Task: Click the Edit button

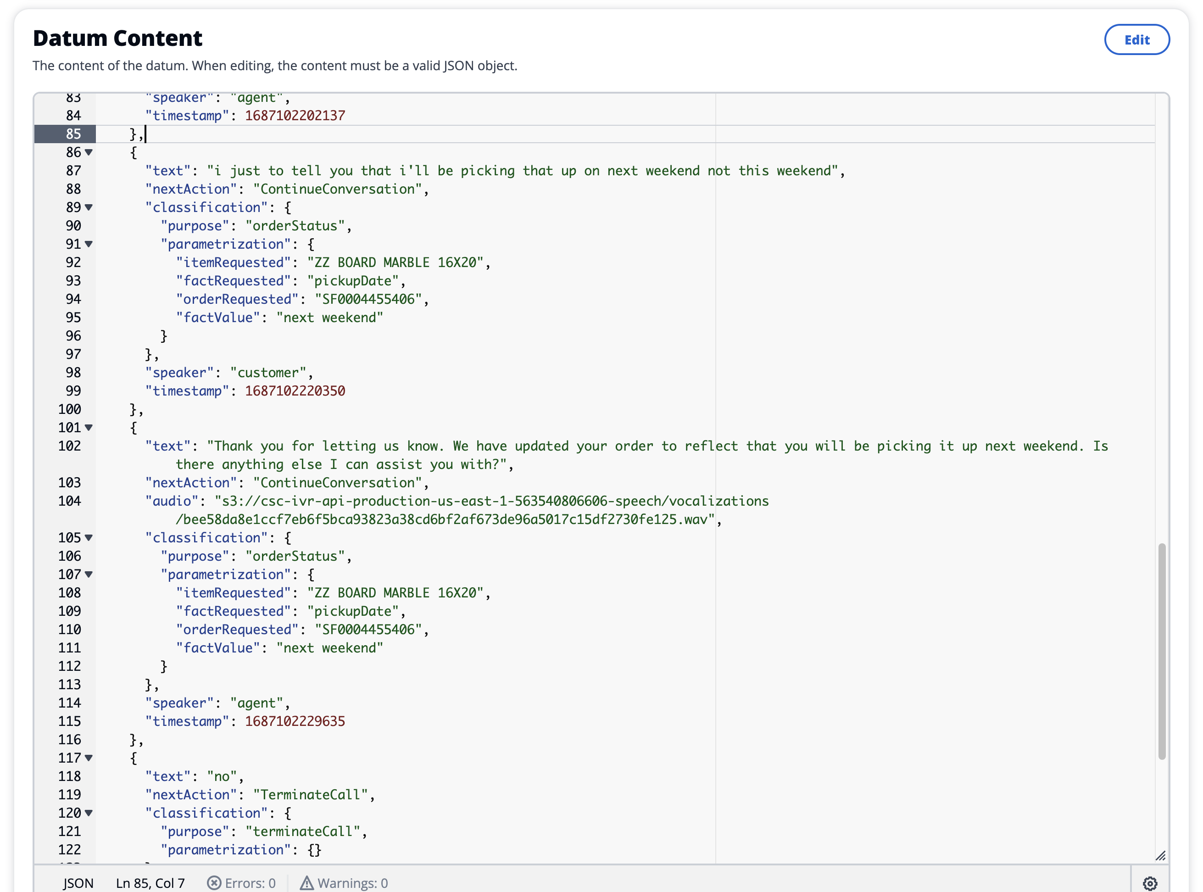Action: click(x=1136, y=39)
